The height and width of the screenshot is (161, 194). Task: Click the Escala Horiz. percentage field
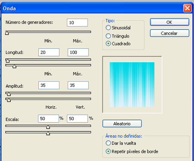coord(48,119)
